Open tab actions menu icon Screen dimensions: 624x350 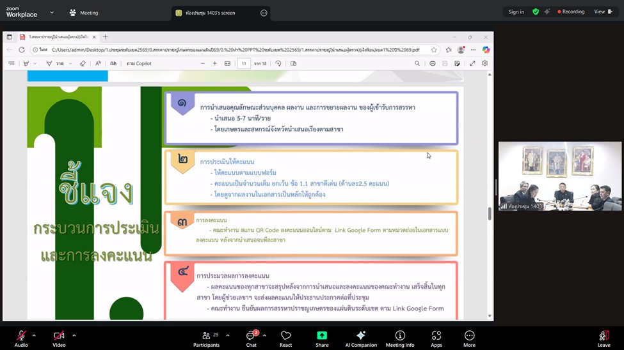point(9,37)
